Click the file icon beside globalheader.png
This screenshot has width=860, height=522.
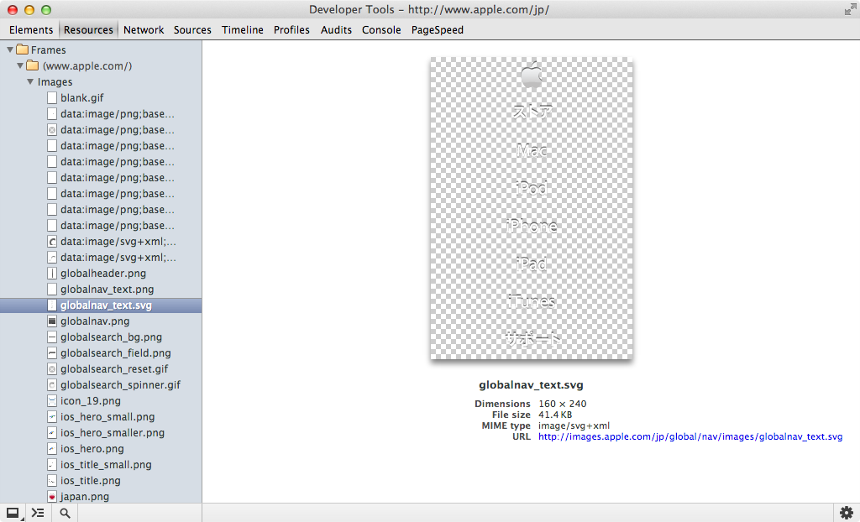click(52, 274)
